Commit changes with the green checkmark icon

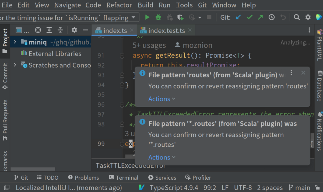[250, 17]
